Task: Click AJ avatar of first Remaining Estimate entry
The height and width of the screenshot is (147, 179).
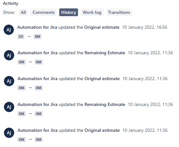Action: pos(9,55)
